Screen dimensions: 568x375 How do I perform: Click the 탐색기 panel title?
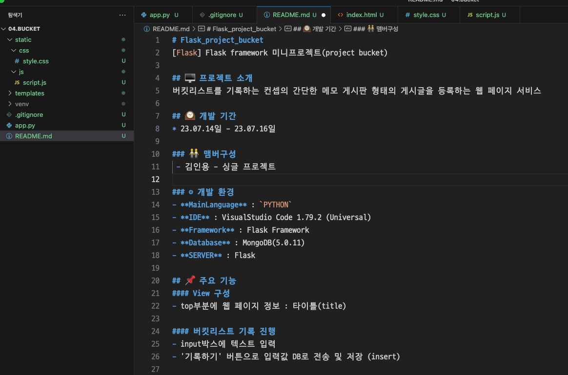[x=15, y=15]
